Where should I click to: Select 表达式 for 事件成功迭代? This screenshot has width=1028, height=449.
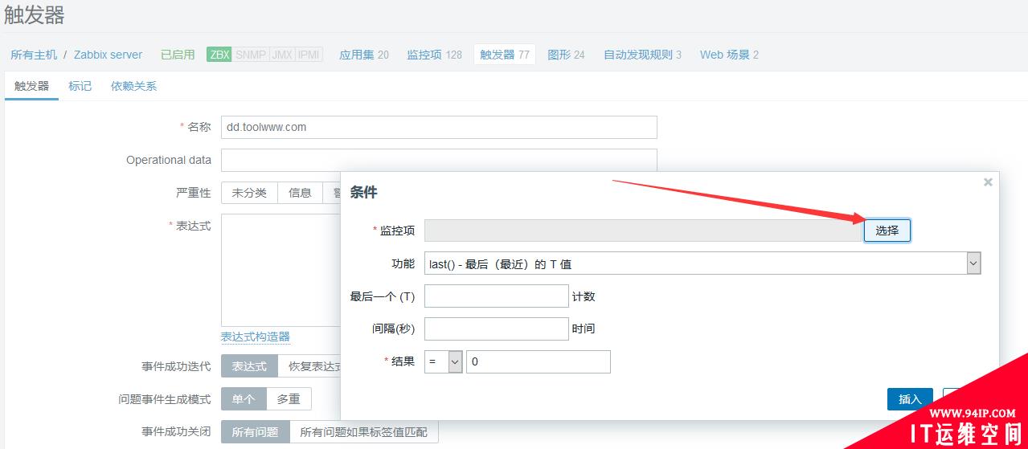[249, 366]
